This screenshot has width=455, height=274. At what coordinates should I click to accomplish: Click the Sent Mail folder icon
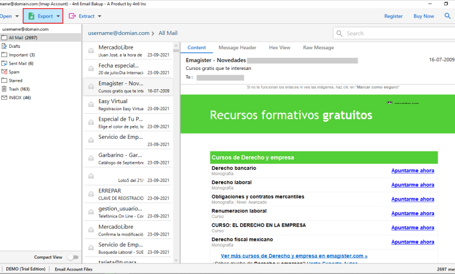coord(4,63)
